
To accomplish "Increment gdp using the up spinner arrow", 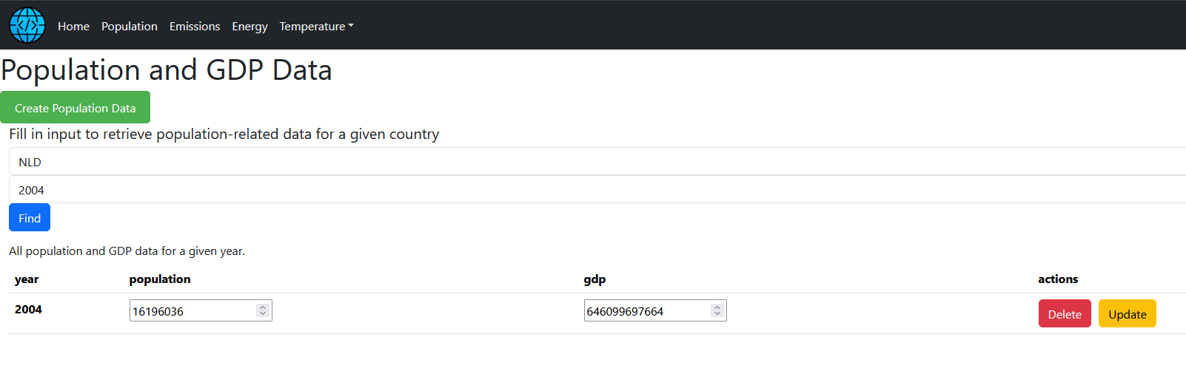I will tap(717, 307).
